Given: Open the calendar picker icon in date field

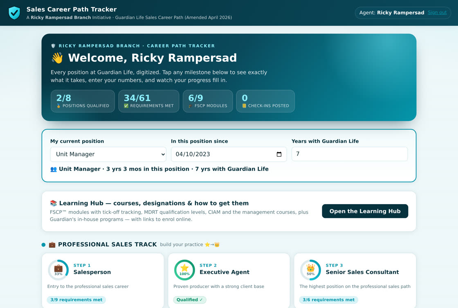Looking at the screenshot, I should click(x=279, y=154).
